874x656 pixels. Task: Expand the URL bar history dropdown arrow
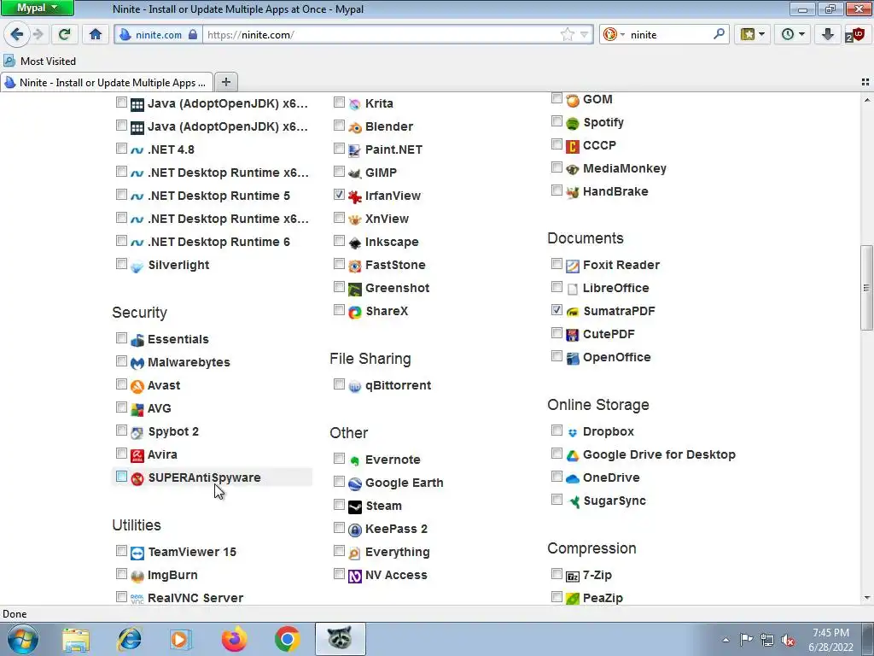point(584,34)
